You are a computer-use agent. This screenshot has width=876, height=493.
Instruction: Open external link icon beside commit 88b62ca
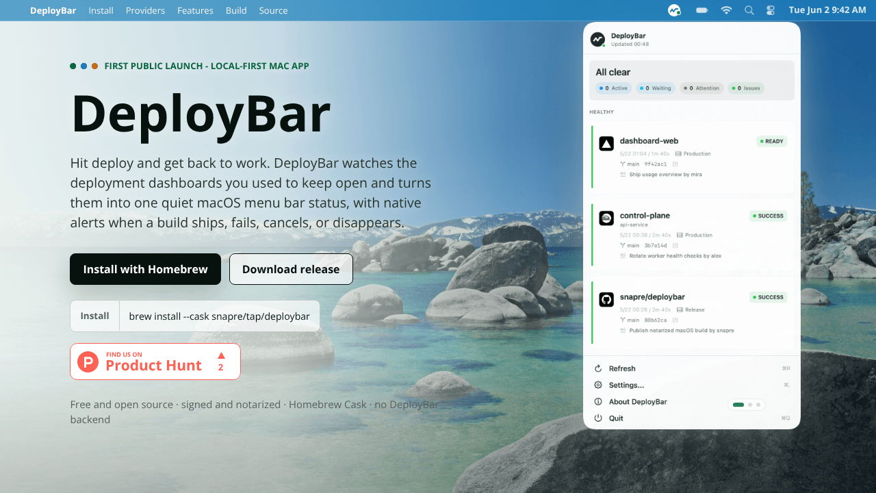pyautogui.click(x=675, y=320)
